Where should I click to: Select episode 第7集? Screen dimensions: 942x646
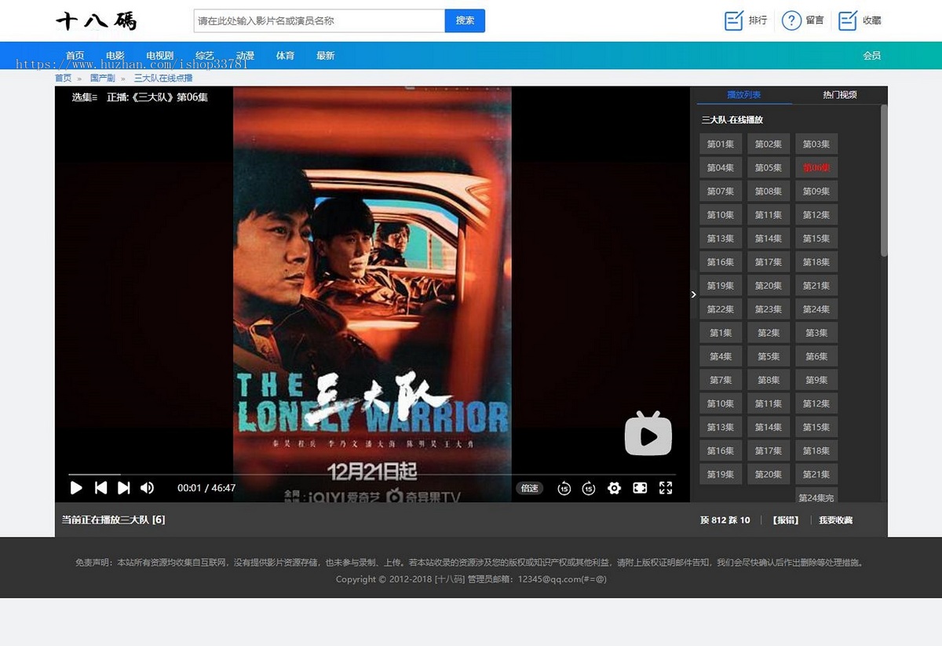pos(721,380)
